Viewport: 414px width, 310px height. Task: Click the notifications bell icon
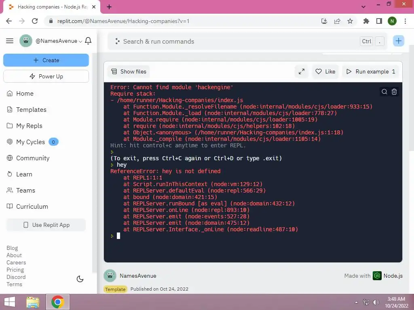coord(88,41)
